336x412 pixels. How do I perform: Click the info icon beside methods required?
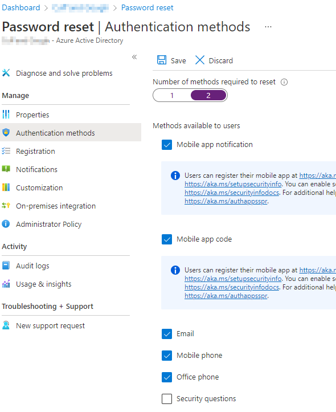click(284, 82)
